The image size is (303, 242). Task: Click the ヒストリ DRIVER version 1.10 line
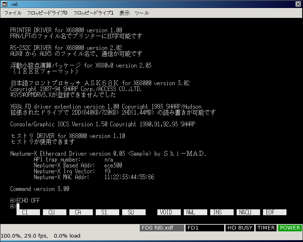point(67,136)
